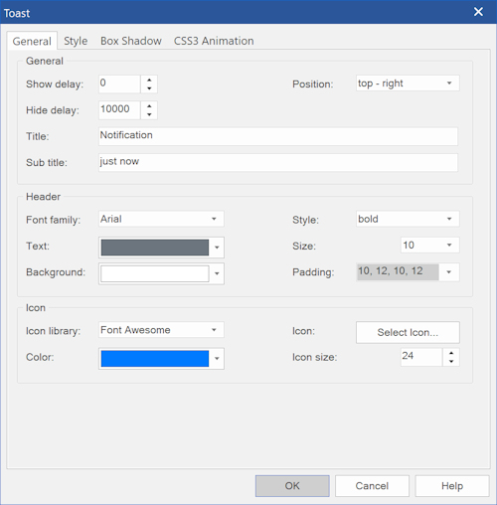The width and height of the screenshot is (497, 505).
Task: Switch to the Box Shadow tab
Action: (131, 41)
